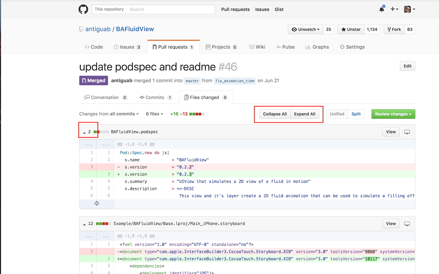Edit the pull request title
The image size is (439, 274).
[407, 66]
